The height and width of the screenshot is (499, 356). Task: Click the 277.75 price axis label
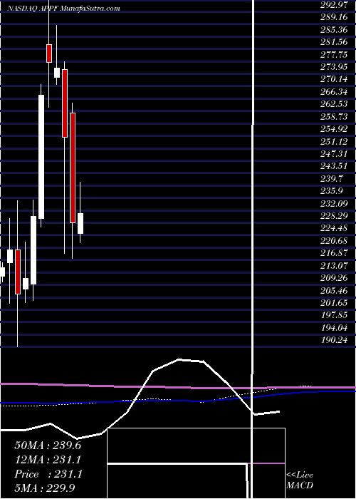[334, 55]
